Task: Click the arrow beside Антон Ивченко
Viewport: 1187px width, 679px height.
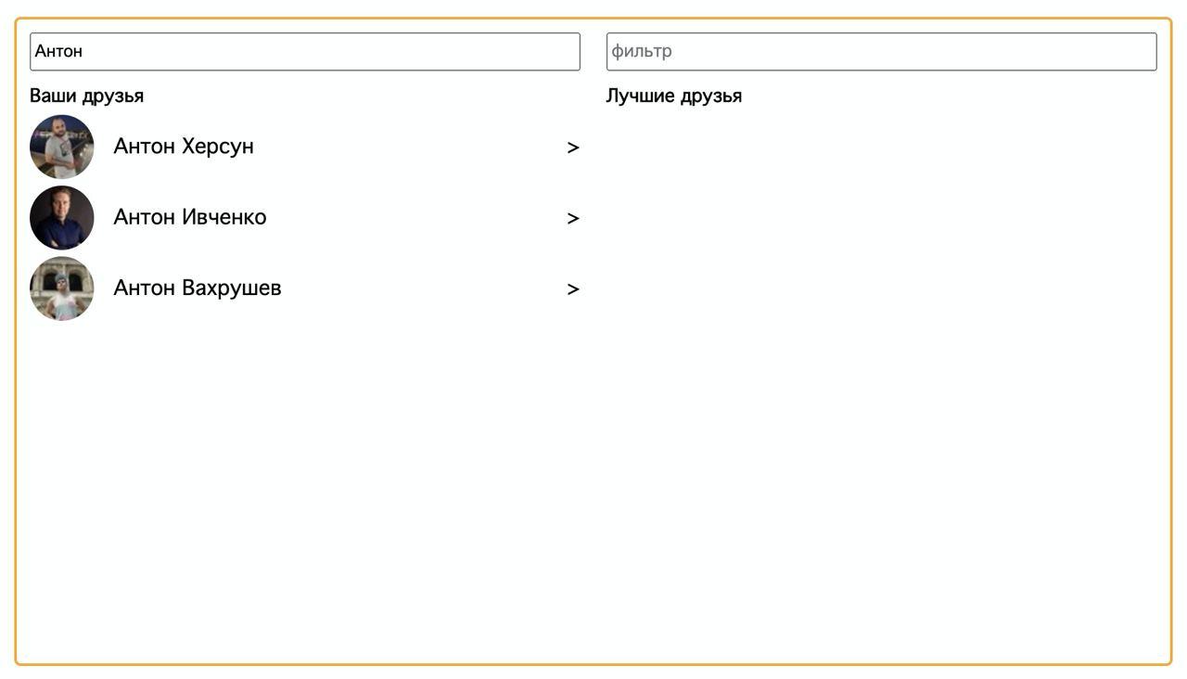Action: 573,218
